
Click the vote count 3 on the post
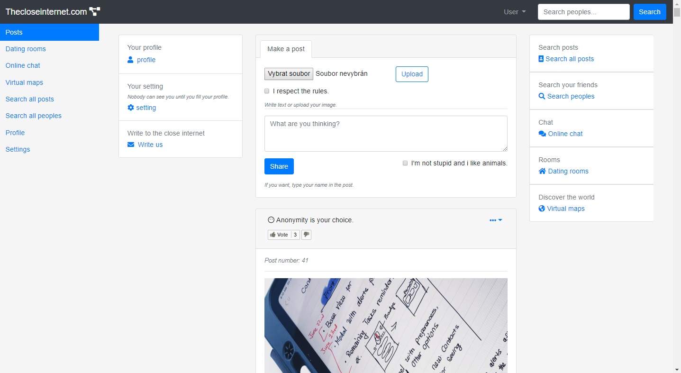coord(295,235)
